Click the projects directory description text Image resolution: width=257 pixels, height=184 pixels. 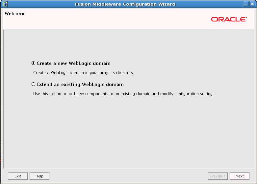(x=84, y=72)
